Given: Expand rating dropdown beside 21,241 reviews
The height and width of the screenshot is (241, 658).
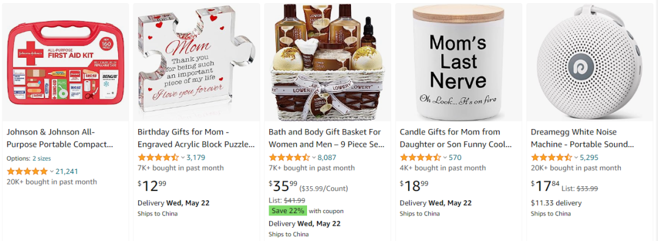Looking at the screenshot, I should pos(52,172).
